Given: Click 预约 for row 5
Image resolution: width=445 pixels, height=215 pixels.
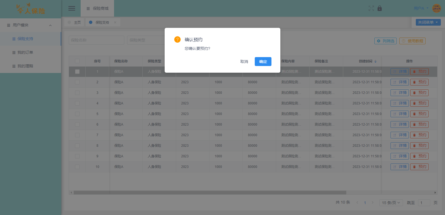Looking at the screenshot, I should 419,114.
